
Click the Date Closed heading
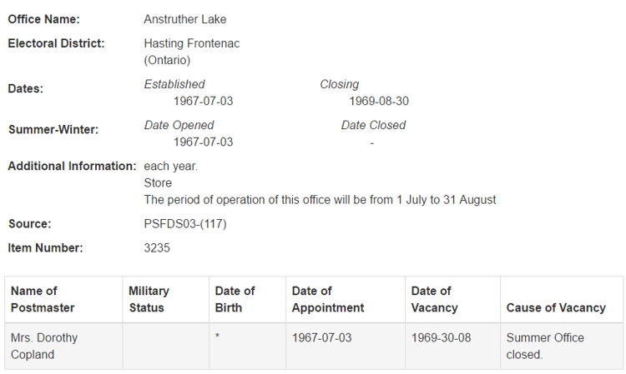(373, 125)
